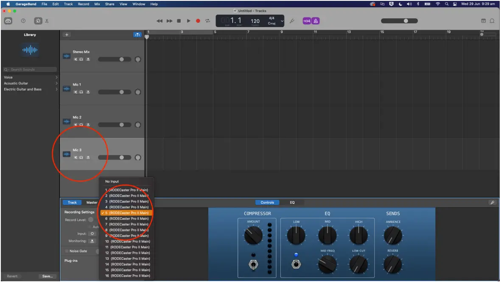Open Quick Help question mark icon
Viewport: 501px width, 283px height.
[23, 20]
